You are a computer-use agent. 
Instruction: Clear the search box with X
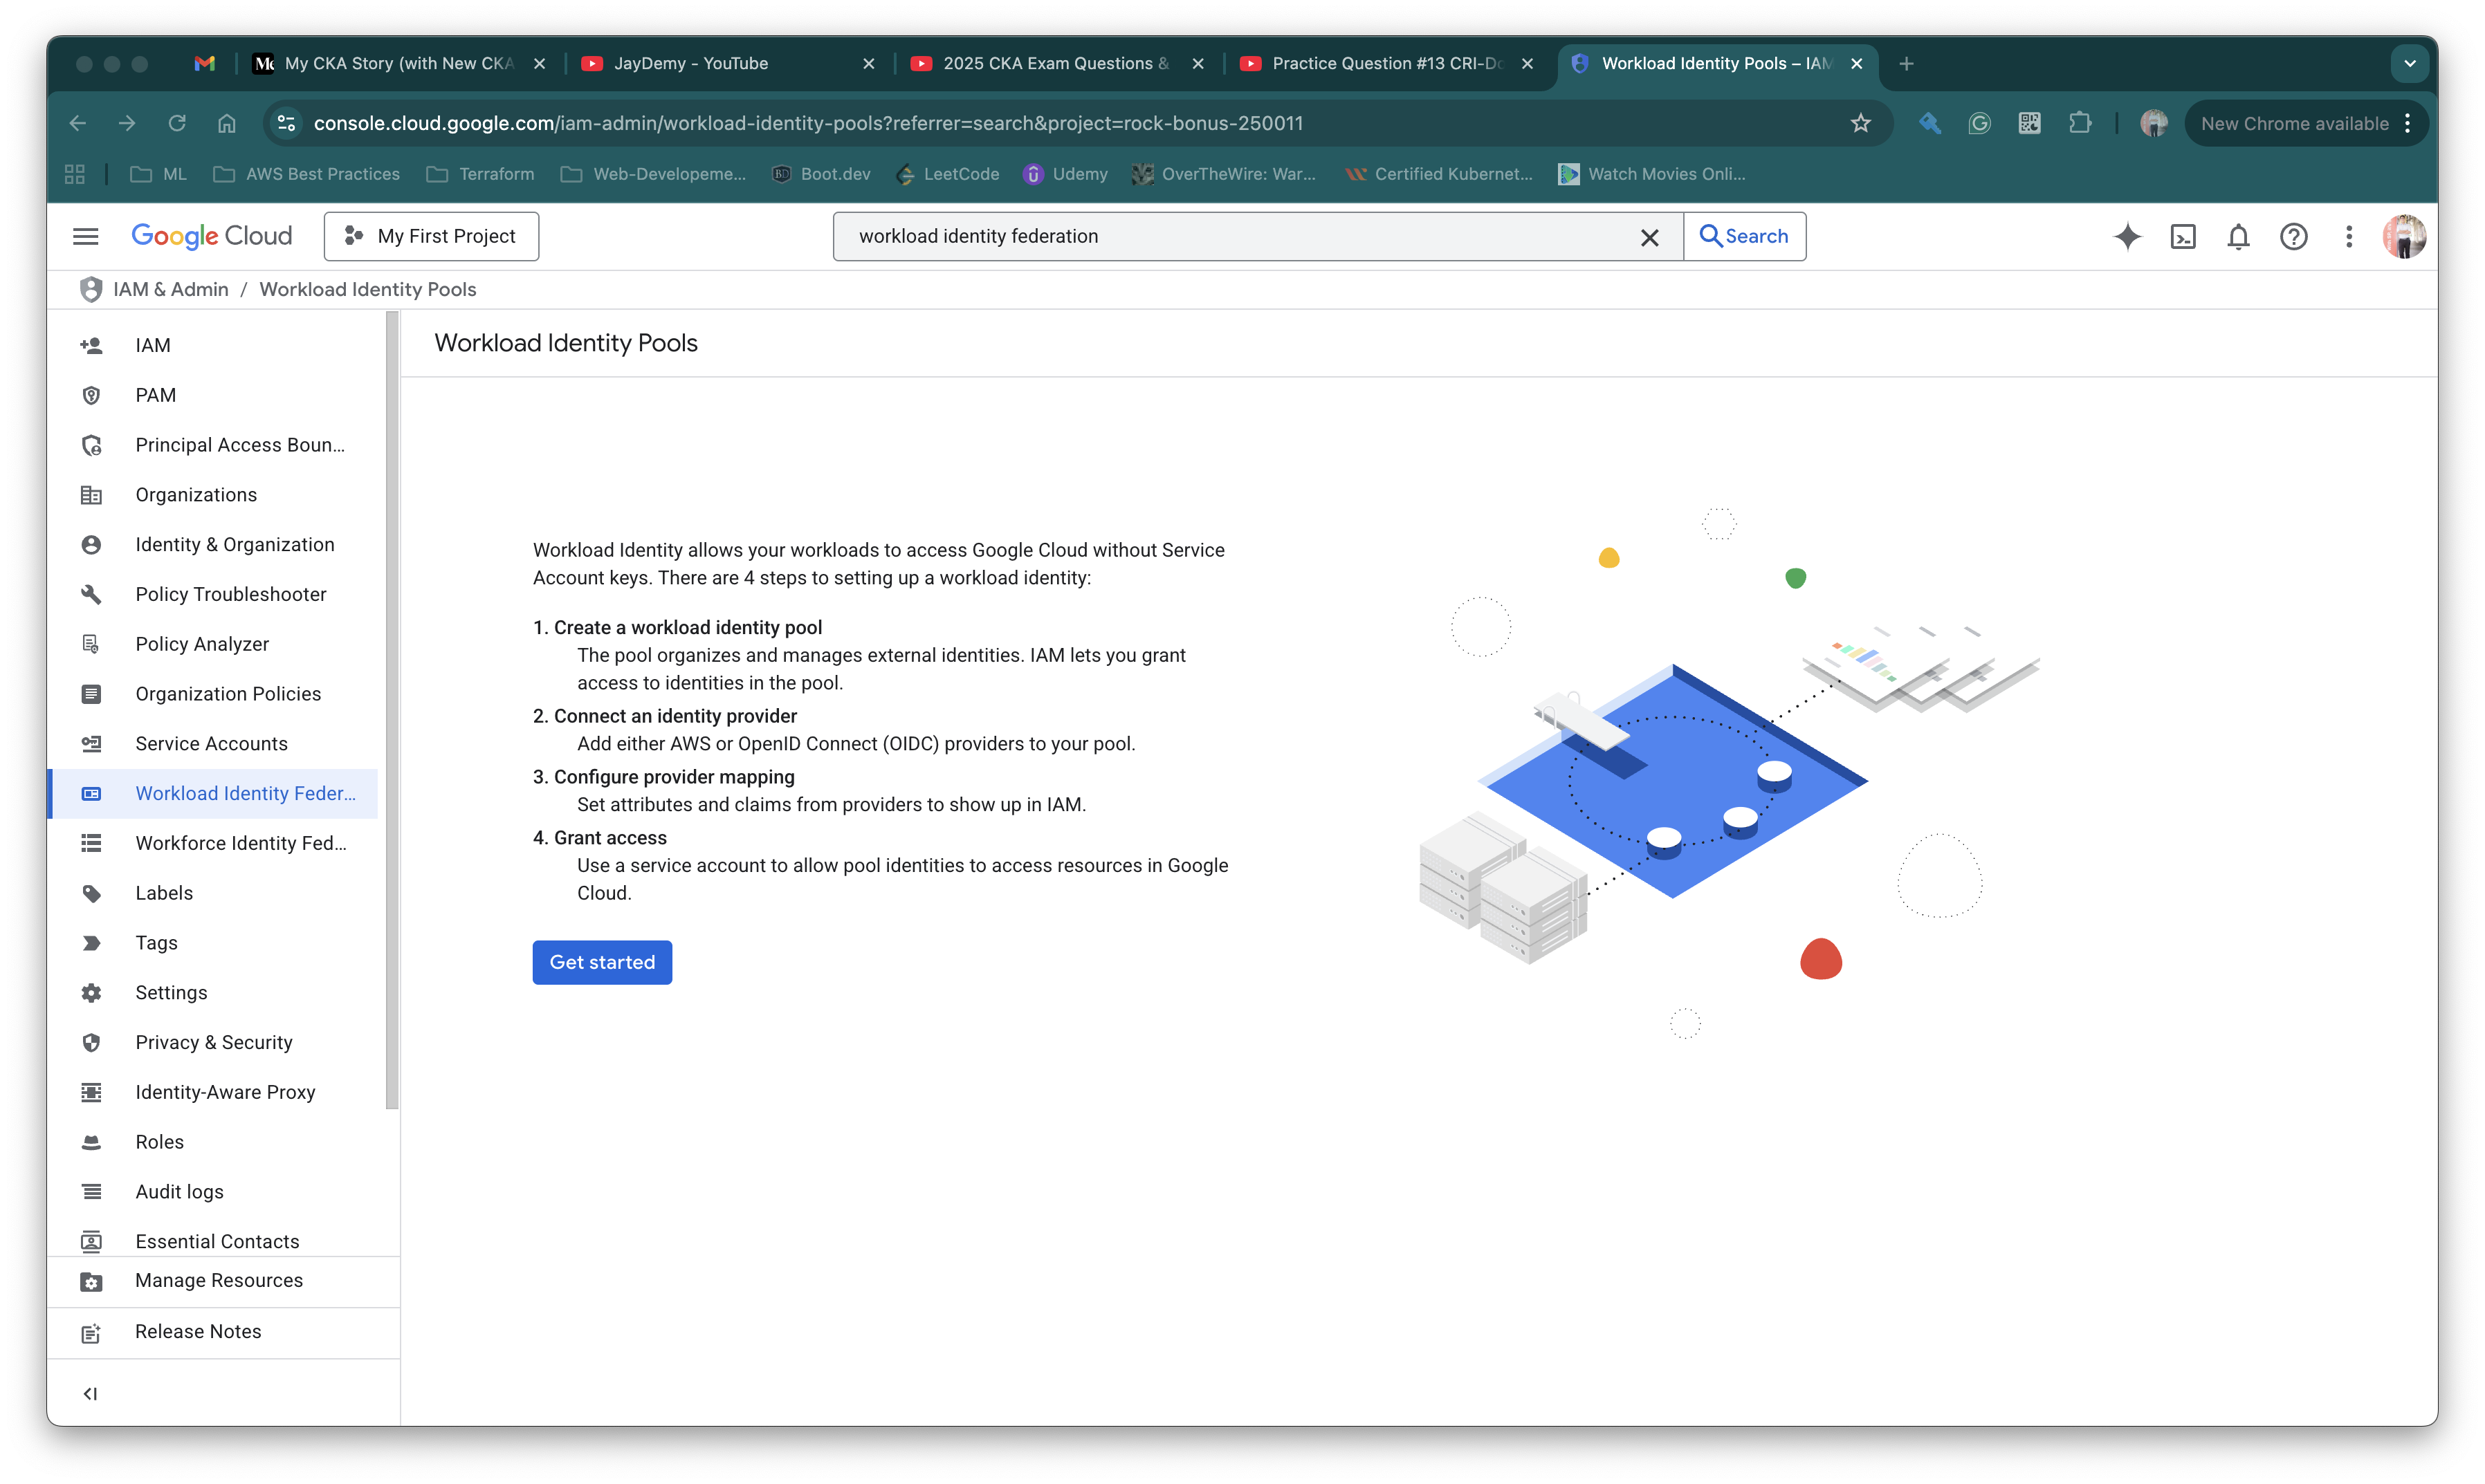coord(1650,237)
